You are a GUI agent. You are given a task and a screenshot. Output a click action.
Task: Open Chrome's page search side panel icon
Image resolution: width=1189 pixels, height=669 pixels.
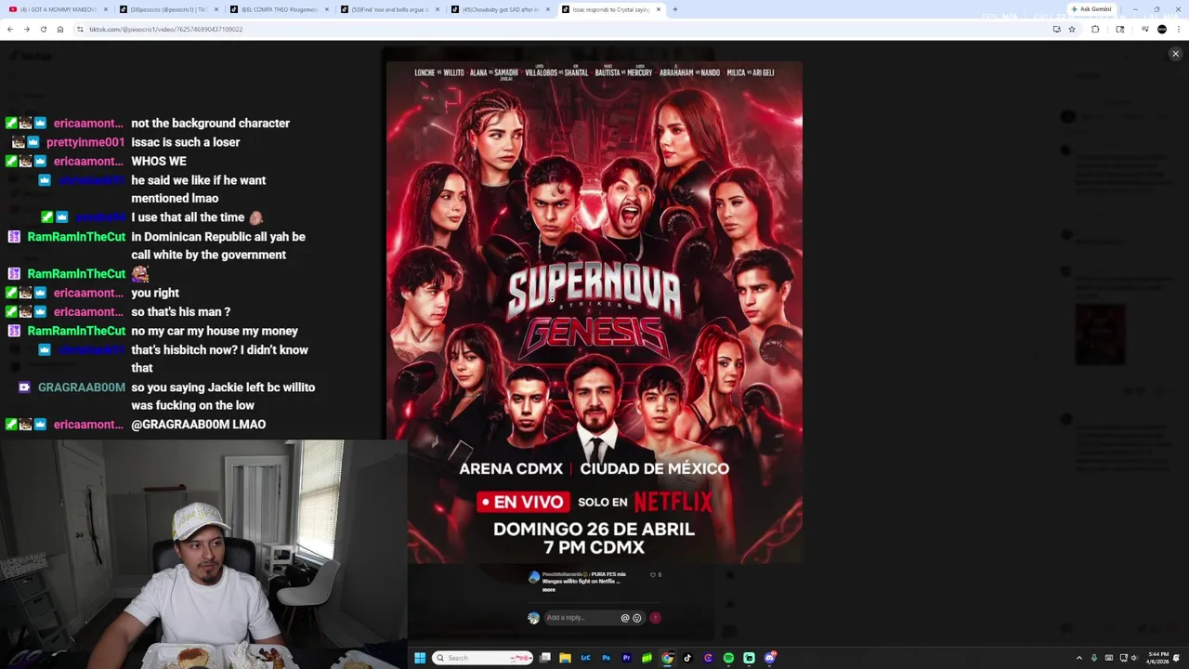pyautogui.click(x=1120, y=29)
